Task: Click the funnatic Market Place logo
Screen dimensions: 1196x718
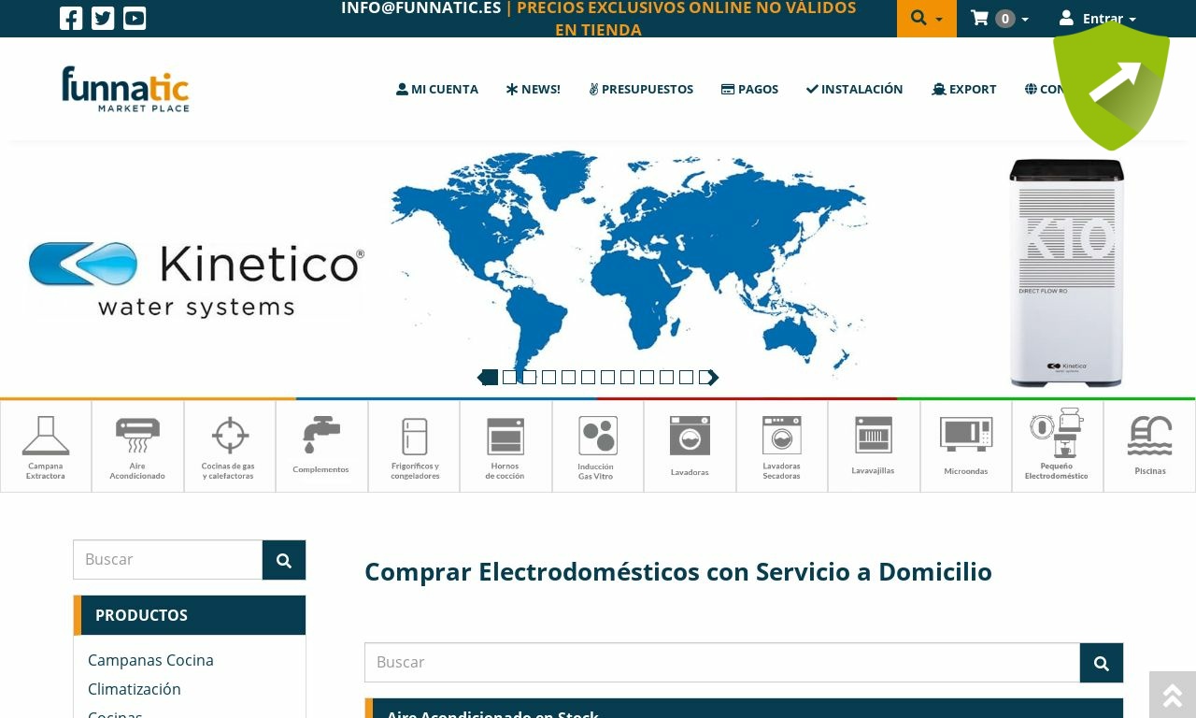Action: pos(125,89)
